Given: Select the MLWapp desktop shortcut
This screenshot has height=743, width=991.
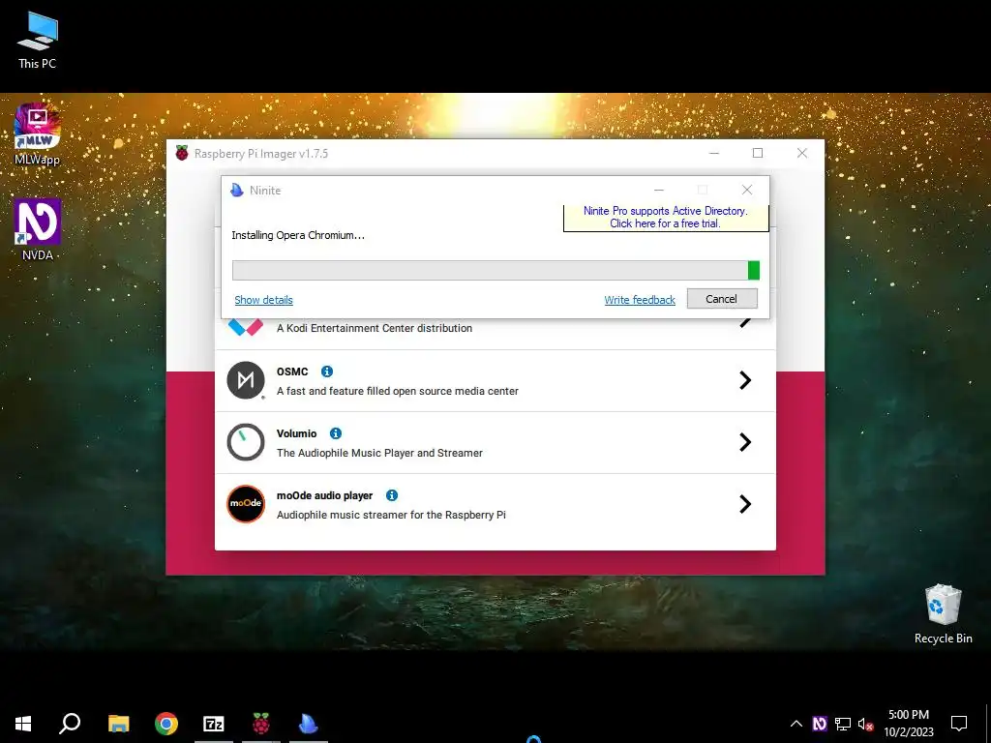Looking at the screenshot, I should coord(38,134).
